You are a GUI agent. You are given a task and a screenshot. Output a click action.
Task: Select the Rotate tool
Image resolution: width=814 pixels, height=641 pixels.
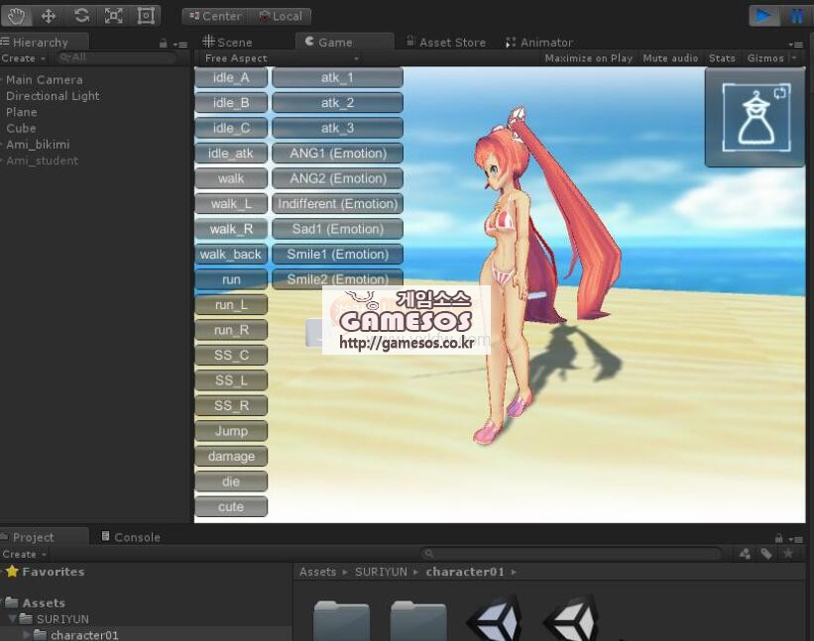(x=81, y=16)
